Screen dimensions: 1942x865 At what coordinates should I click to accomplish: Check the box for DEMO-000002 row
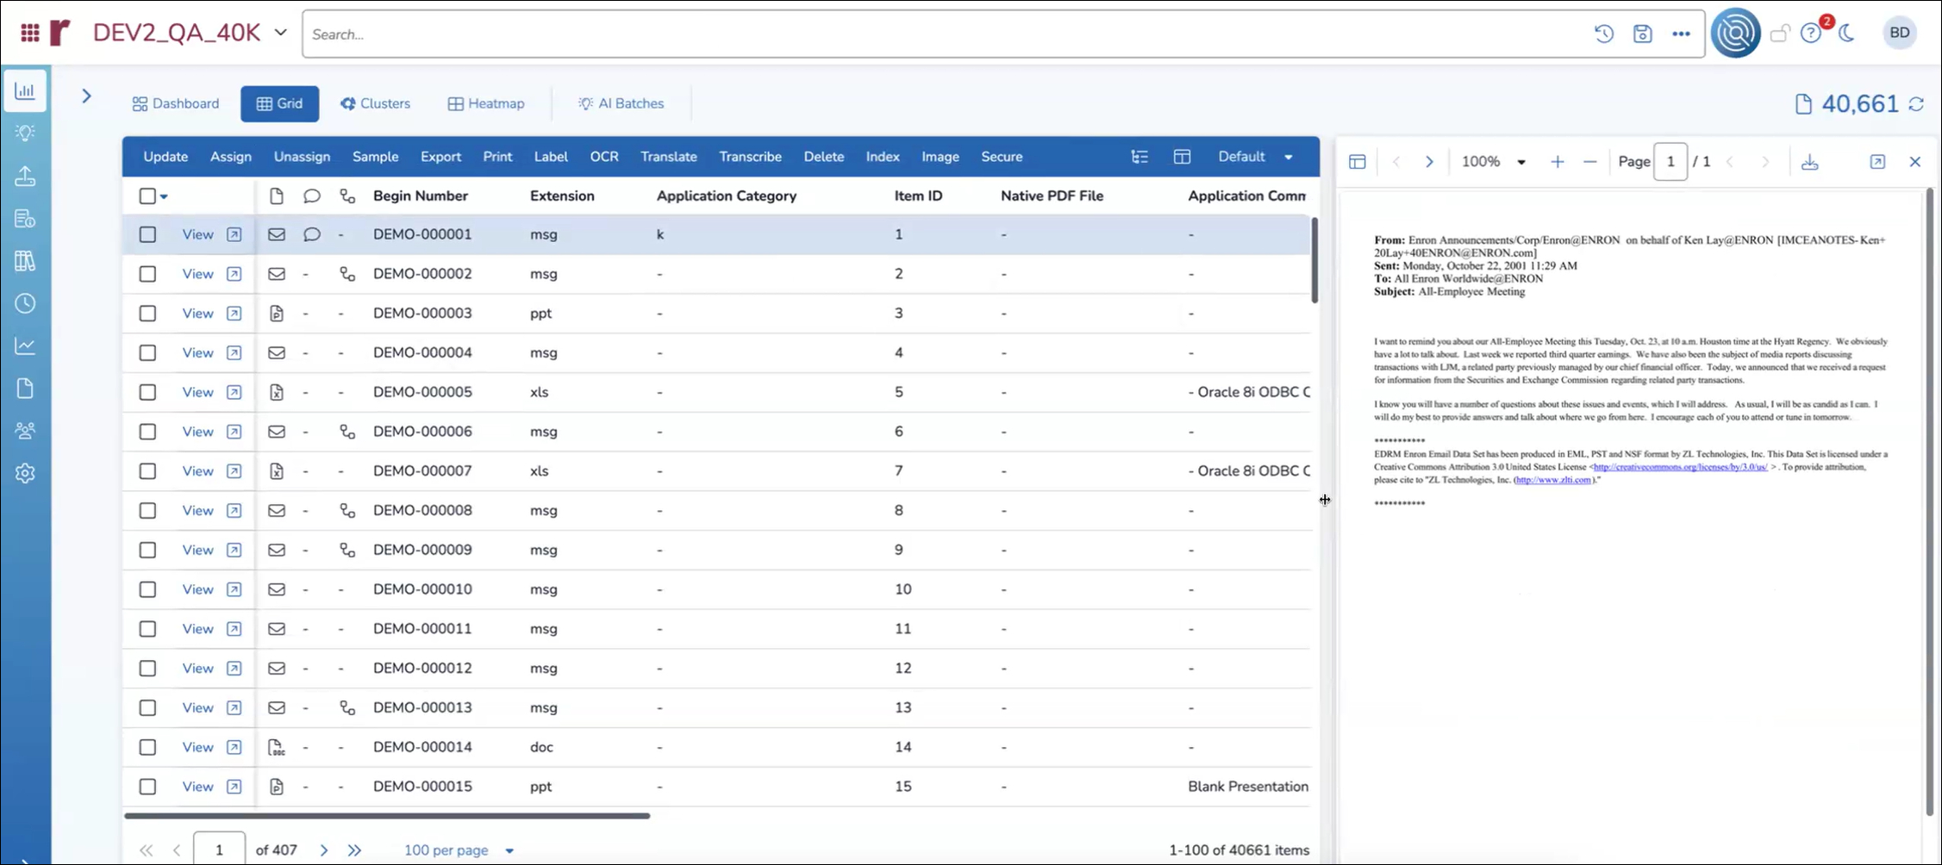(x=147, y=274)
